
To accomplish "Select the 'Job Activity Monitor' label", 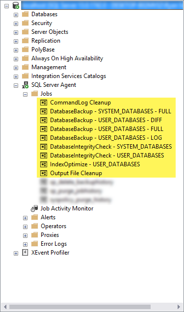I will [67, 208].
